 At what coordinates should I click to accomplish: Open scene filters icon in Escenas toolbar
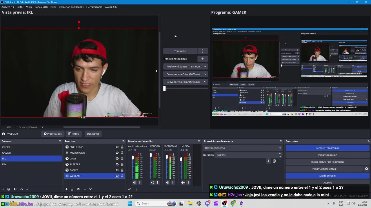tap(15, 189)
